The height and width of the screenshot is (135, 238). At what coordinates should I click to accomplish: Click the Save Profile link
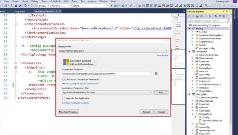[163, 55]
